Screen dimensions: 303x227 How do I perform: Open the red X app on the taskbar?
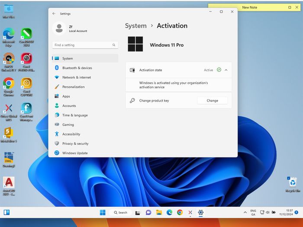coord(190,213)
